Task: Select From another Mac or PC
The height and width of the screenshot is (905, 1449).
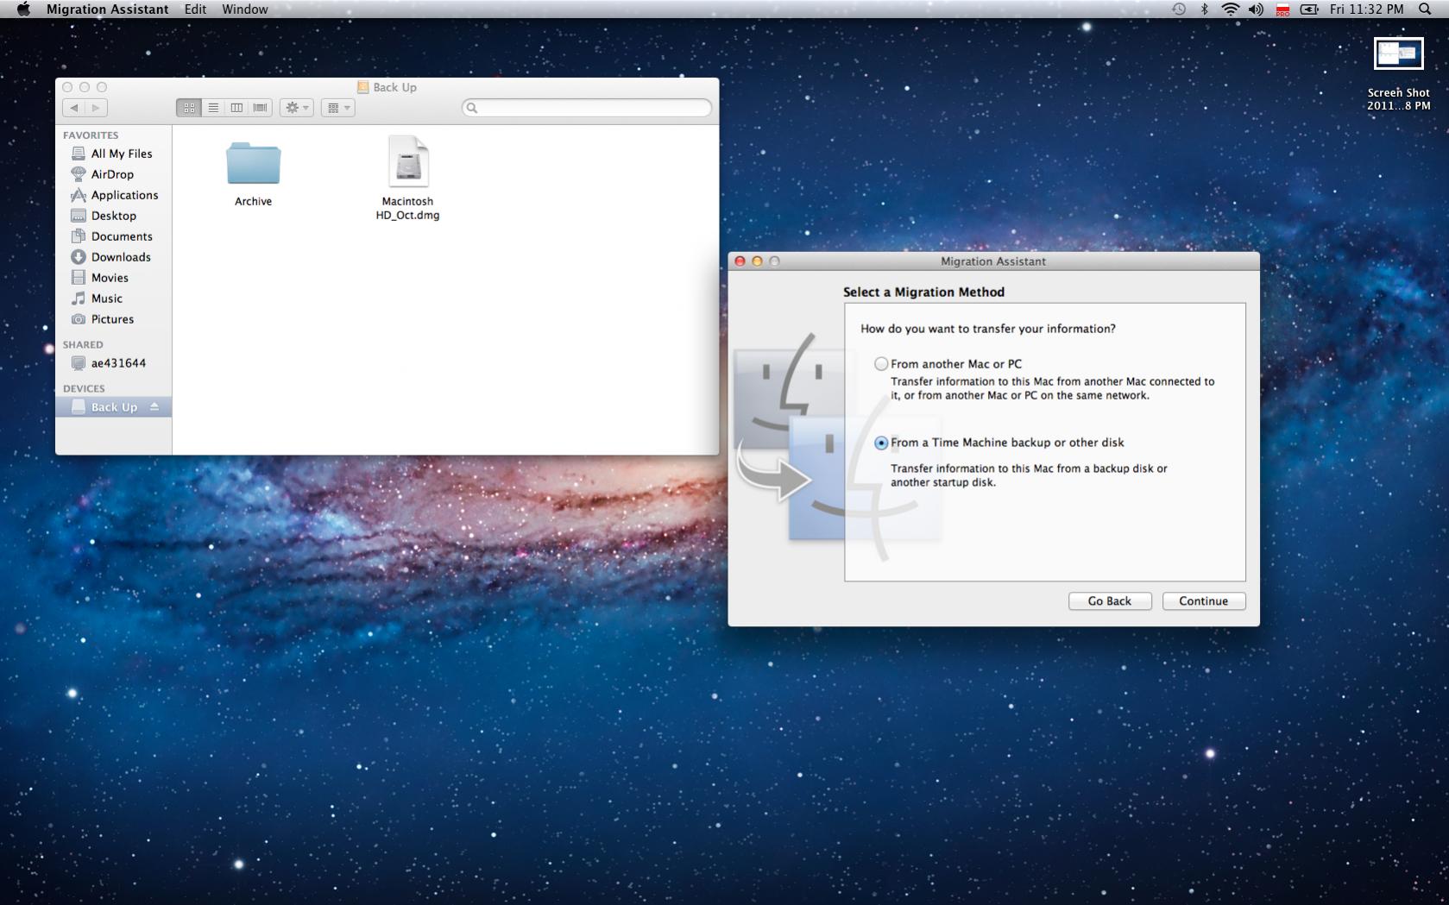Action: point(881,364)
